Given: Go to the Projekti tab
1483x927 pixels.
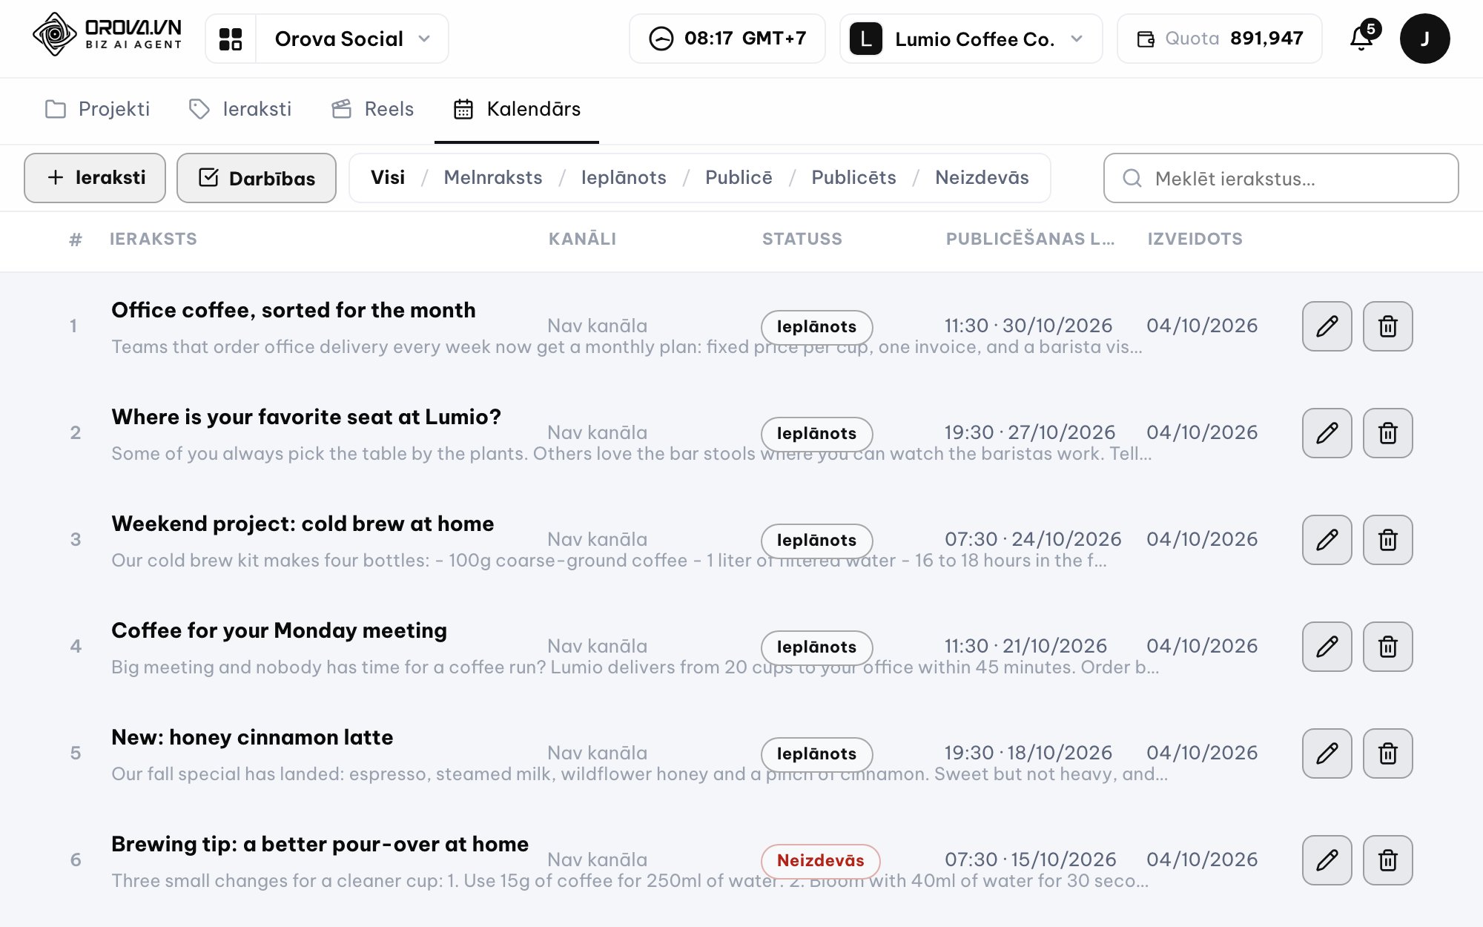Looking at the screenshot, I should (x=97, y=109).
